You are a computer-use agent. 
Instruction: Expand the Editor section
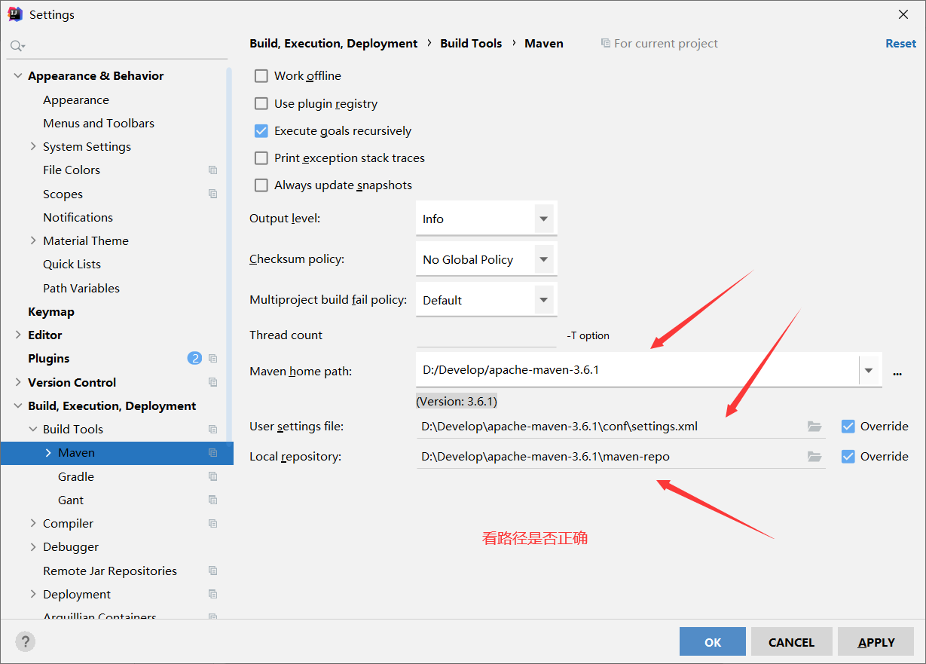[x=17, y=335]
